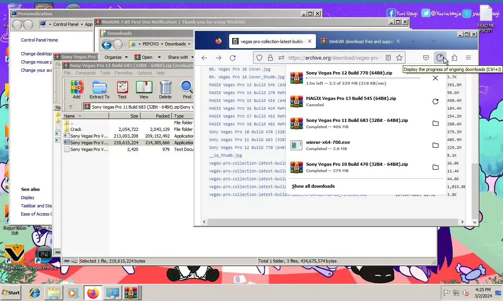This screenshot has height=301, width=503.
Task: Retry MAGIX Vegas Pro 13 download
Action: pyautogui.click(x=435, y=102)
